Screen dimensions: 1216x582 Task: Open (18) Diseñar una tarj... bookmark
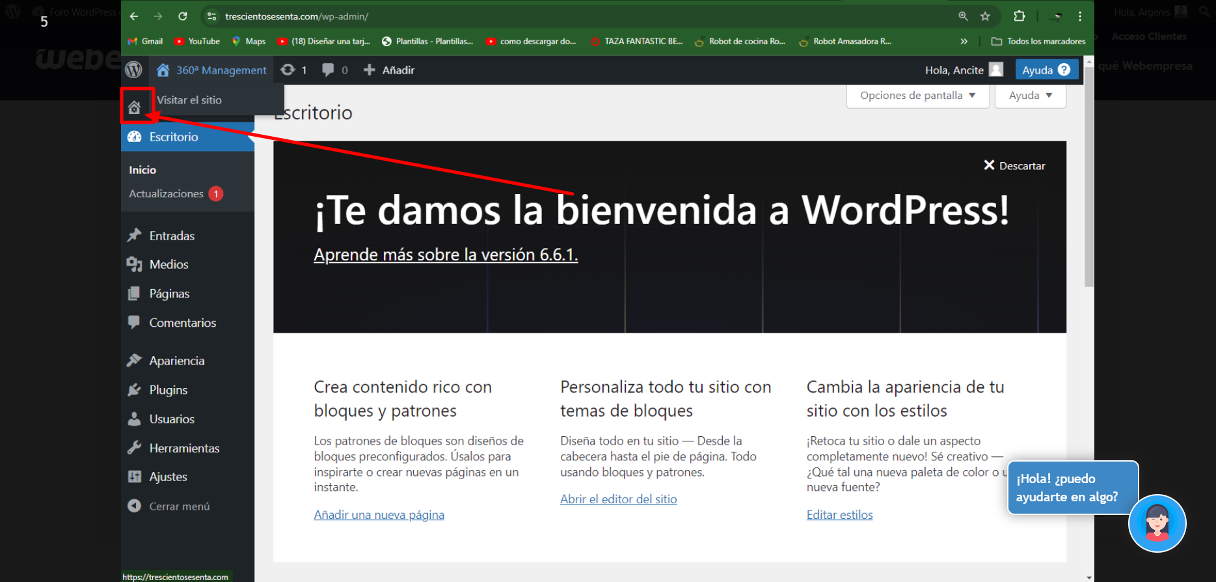coord(323,41)
